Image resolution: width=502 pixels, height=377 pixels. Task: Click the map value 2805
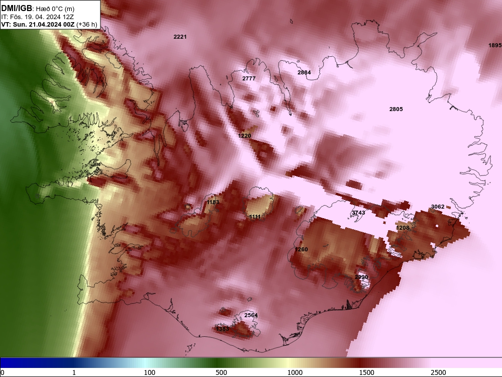click(396, 109)
